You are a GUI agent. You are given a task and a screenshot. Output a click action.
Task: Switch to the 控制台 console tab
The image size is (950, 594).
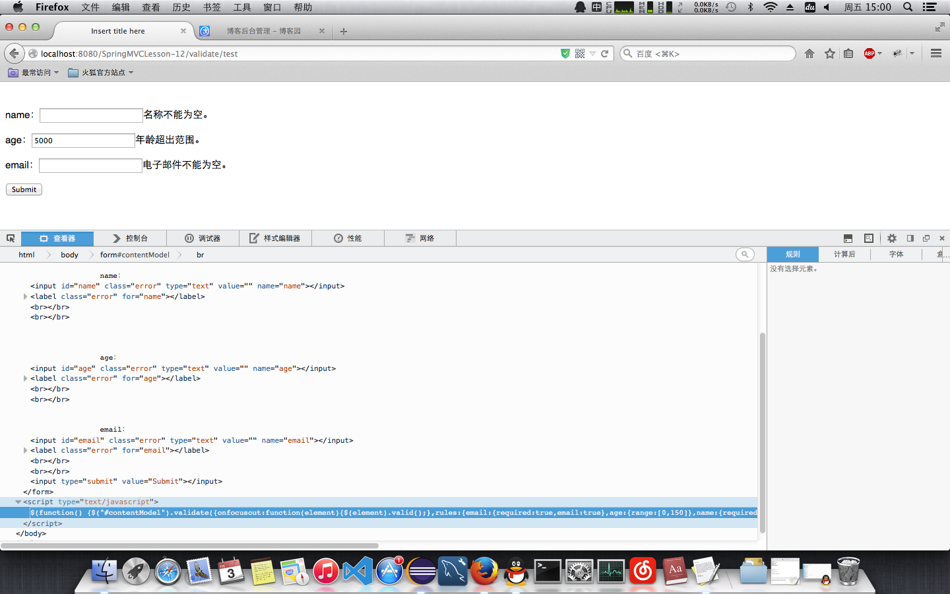point(130,238)
